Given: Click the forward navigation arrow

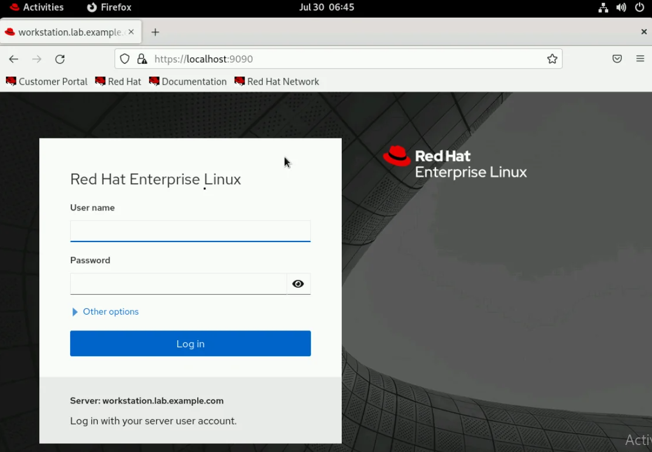Looking at the screenshot, I should click(x=36, y=58).
